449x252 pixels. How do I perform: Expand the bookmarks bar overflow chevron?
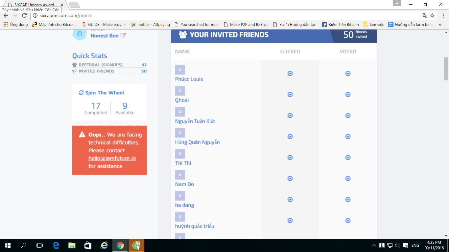440,25
